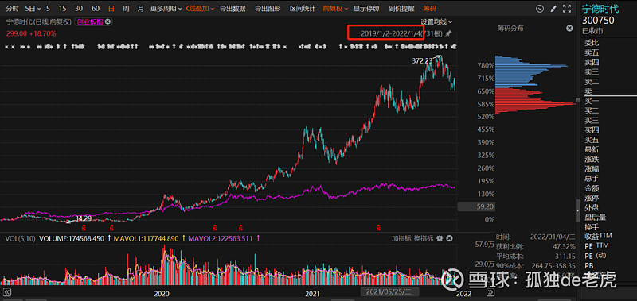Close the VOL indicator pane
Image resolution: width=637 pixels, height=301 pixels.
point(449,238)
